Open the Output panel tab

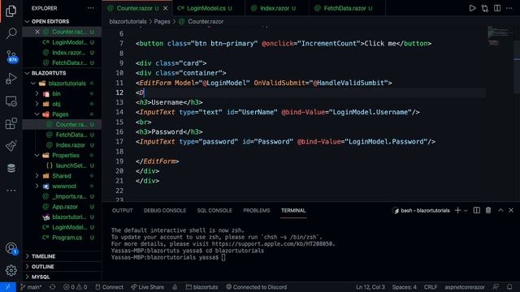(x=122, y=211)
